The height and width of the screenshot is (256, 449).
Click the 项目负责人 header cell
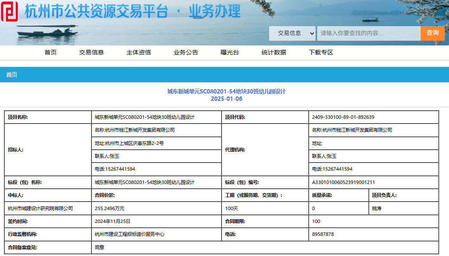pyautogui.click(x=404, y=195)
